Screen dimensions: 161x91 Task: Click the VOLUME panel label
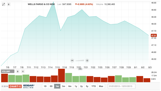(8, 71)
